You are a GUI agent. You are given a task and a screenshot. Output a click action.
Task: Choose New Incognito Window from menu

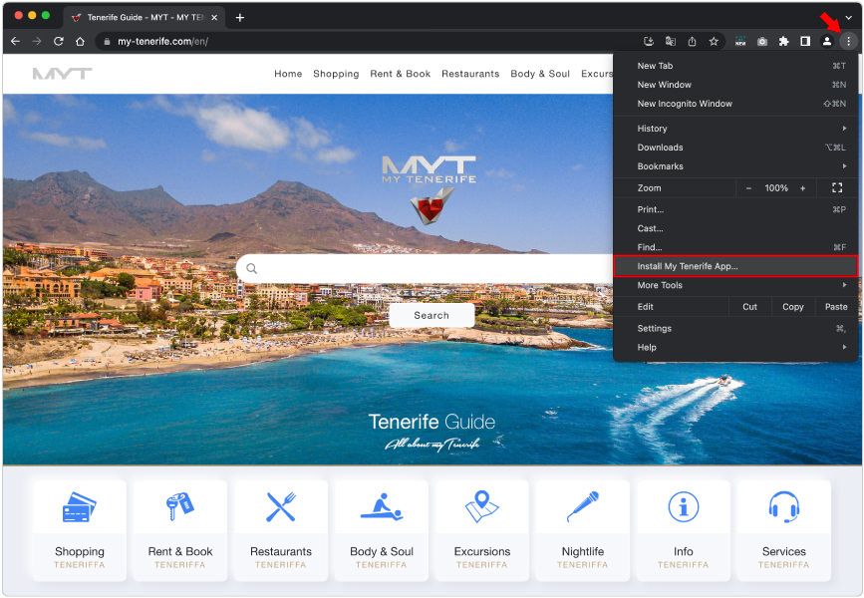pyautogui.click(x=685, y=104)
